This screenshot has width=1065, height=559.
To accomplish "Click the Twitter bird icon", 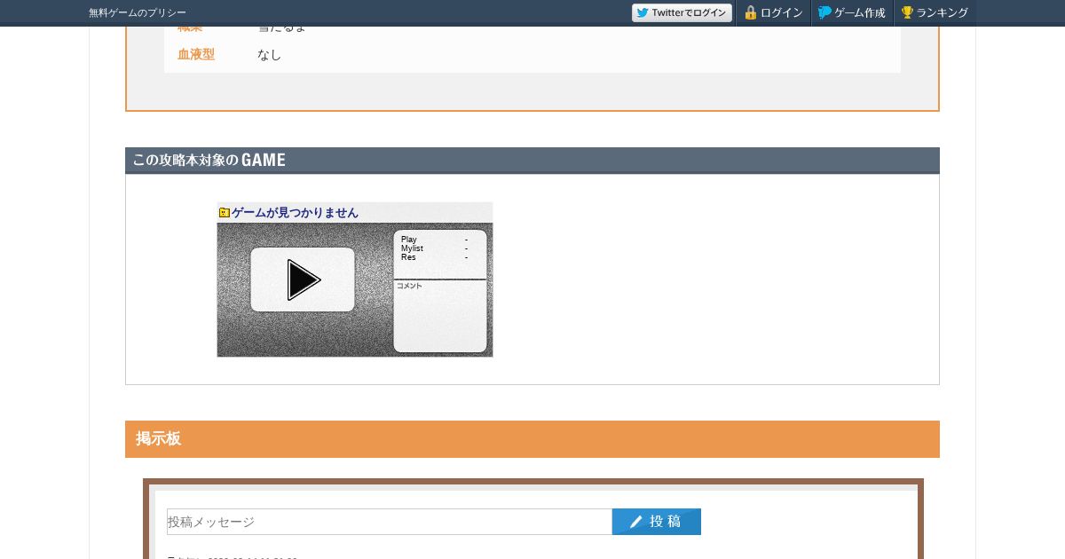I will coord(643,12).
